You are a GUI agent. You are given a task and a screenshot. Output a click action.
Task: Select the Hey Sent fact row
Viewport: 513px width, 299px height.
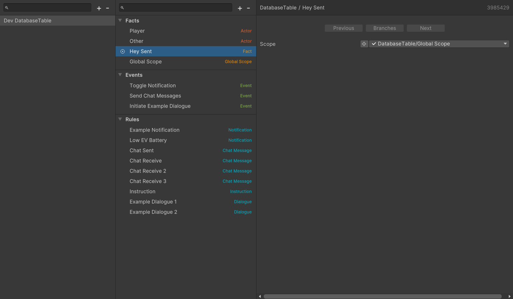(x=186, y=51)
